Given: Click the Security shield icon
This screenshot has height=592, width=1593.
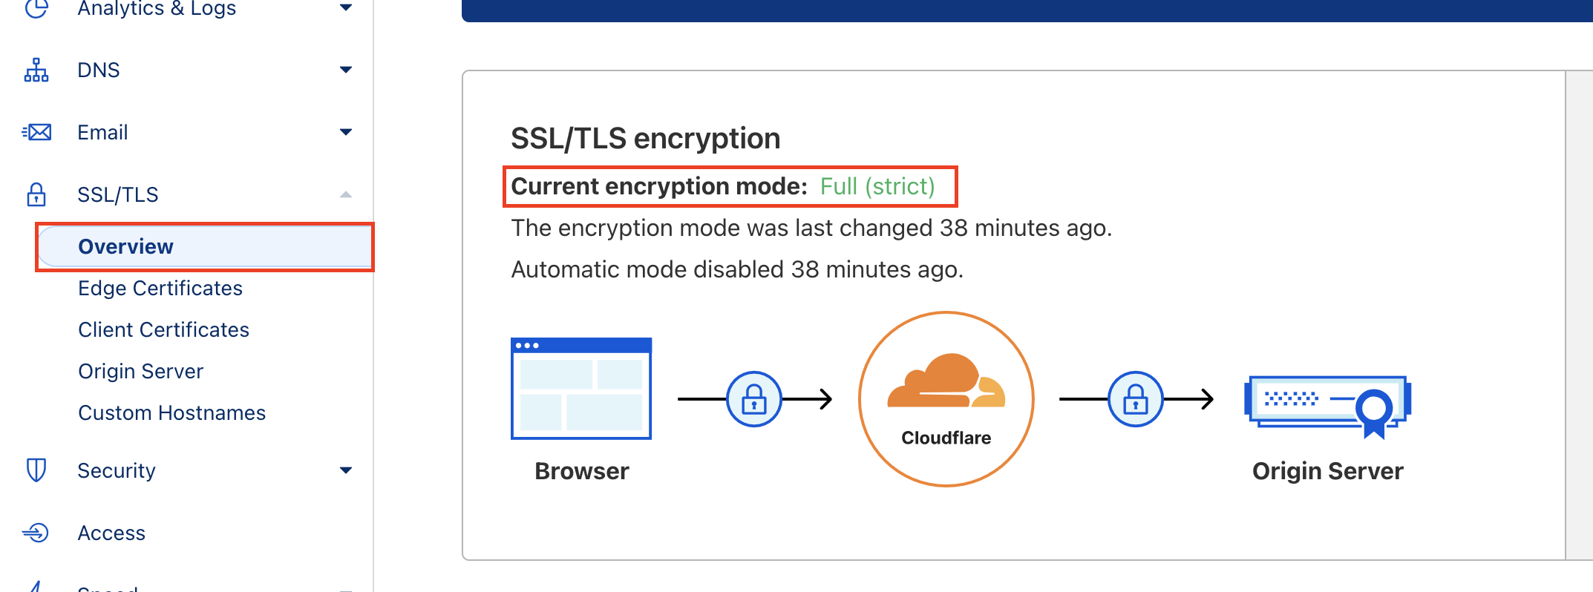Looking at the screenshot, I should click(x=36, y=470).
